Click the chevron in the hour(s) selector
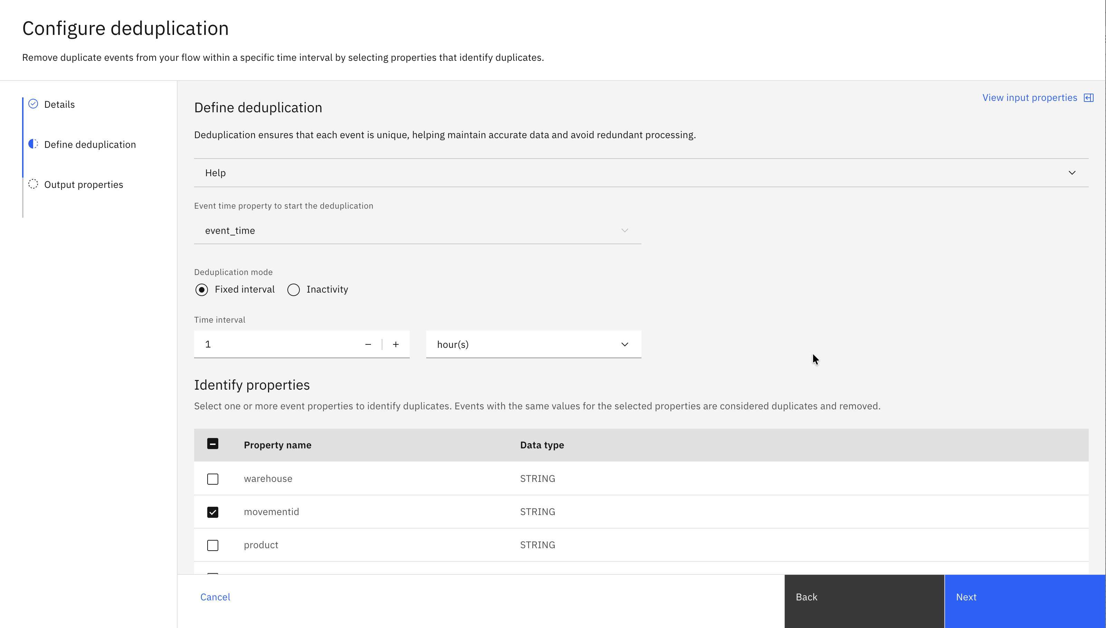This screenshot has height=628, width=1106. click(624, 344)
